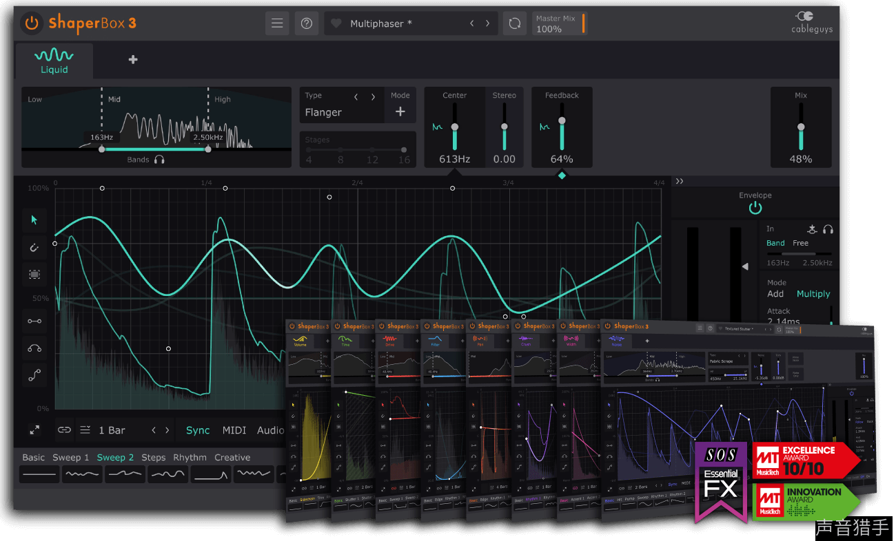Open the wave list lines icon
Image resolution: width=896 pixels, height=541 pixels.
[x=85, y=430]
